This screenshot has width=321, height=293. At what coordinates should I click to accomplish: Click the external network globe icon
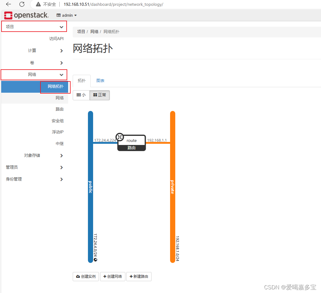tap(96, 260)
